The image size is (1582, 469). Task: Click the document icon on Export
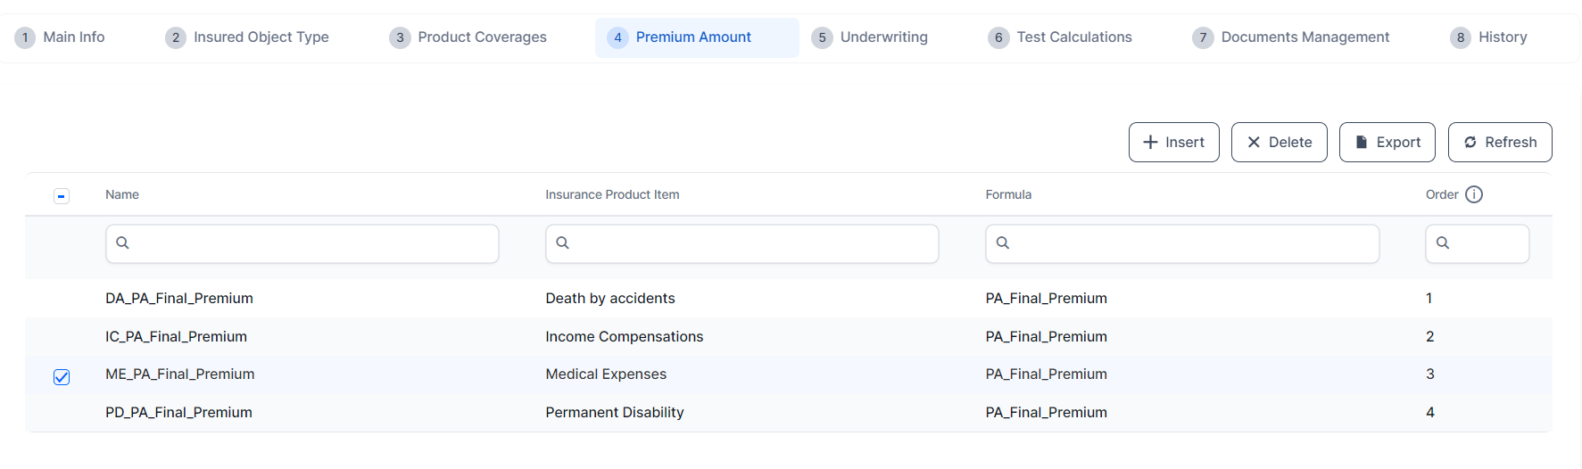click(1362, 143)
